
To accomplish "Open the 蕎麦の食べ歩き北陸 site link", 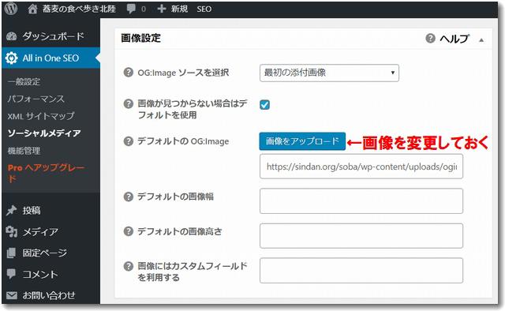I will point(79,9).
